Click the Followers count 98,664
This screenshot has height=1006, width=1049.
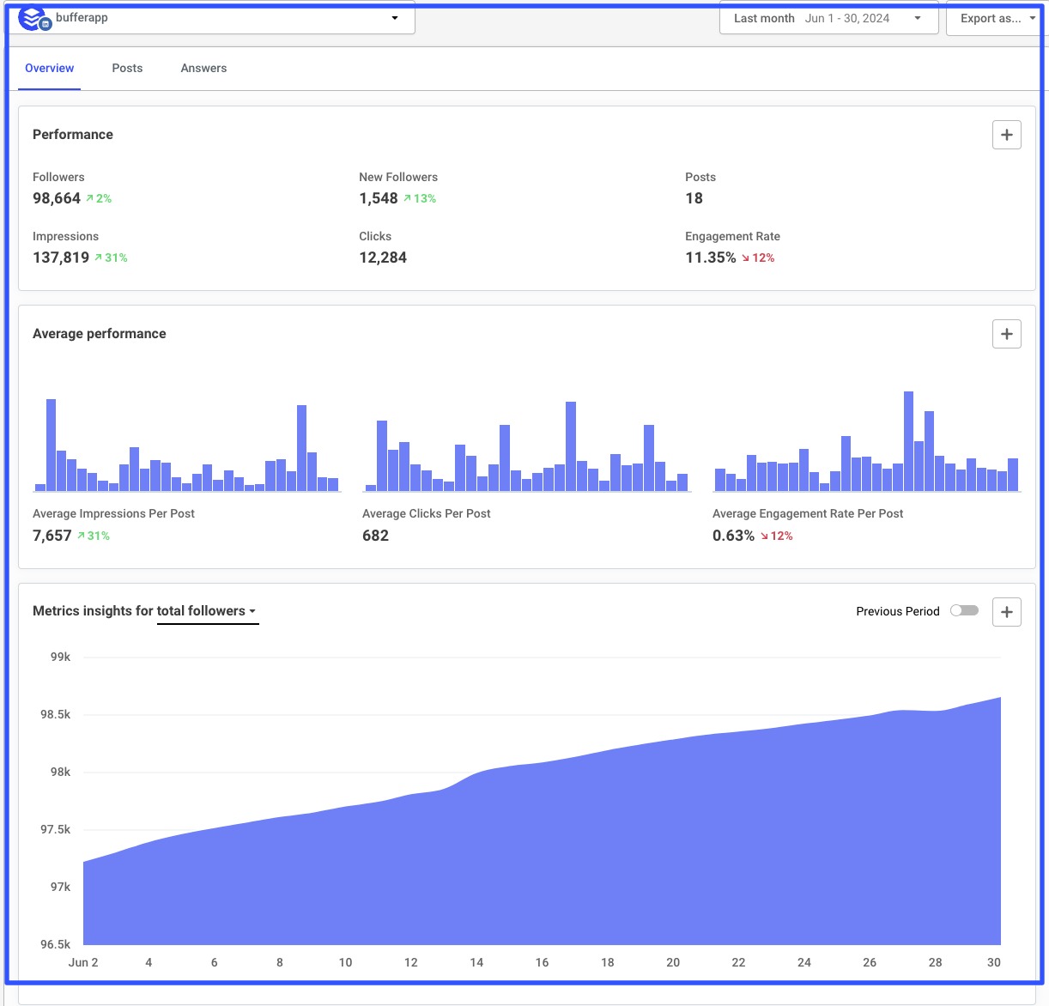click(x=56, y=198)
